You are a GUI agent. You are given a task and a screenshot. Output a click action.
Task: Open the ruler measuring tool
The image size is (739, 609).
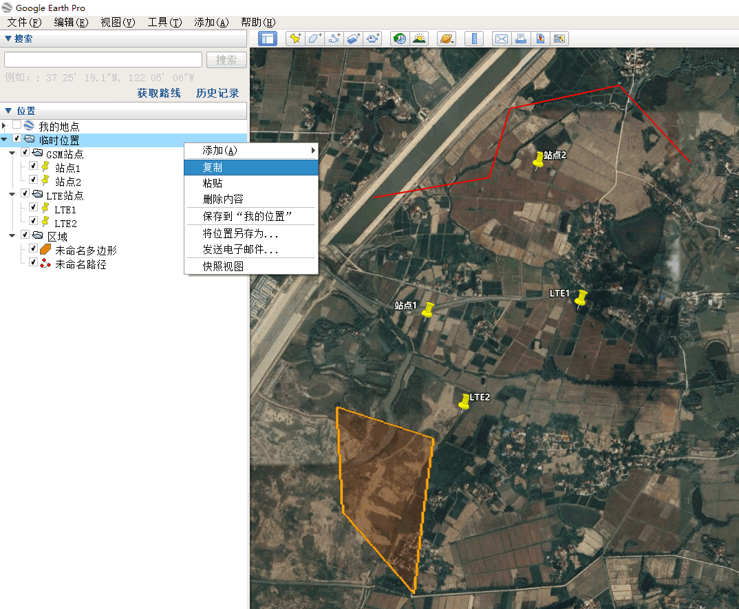pos(474,39)
